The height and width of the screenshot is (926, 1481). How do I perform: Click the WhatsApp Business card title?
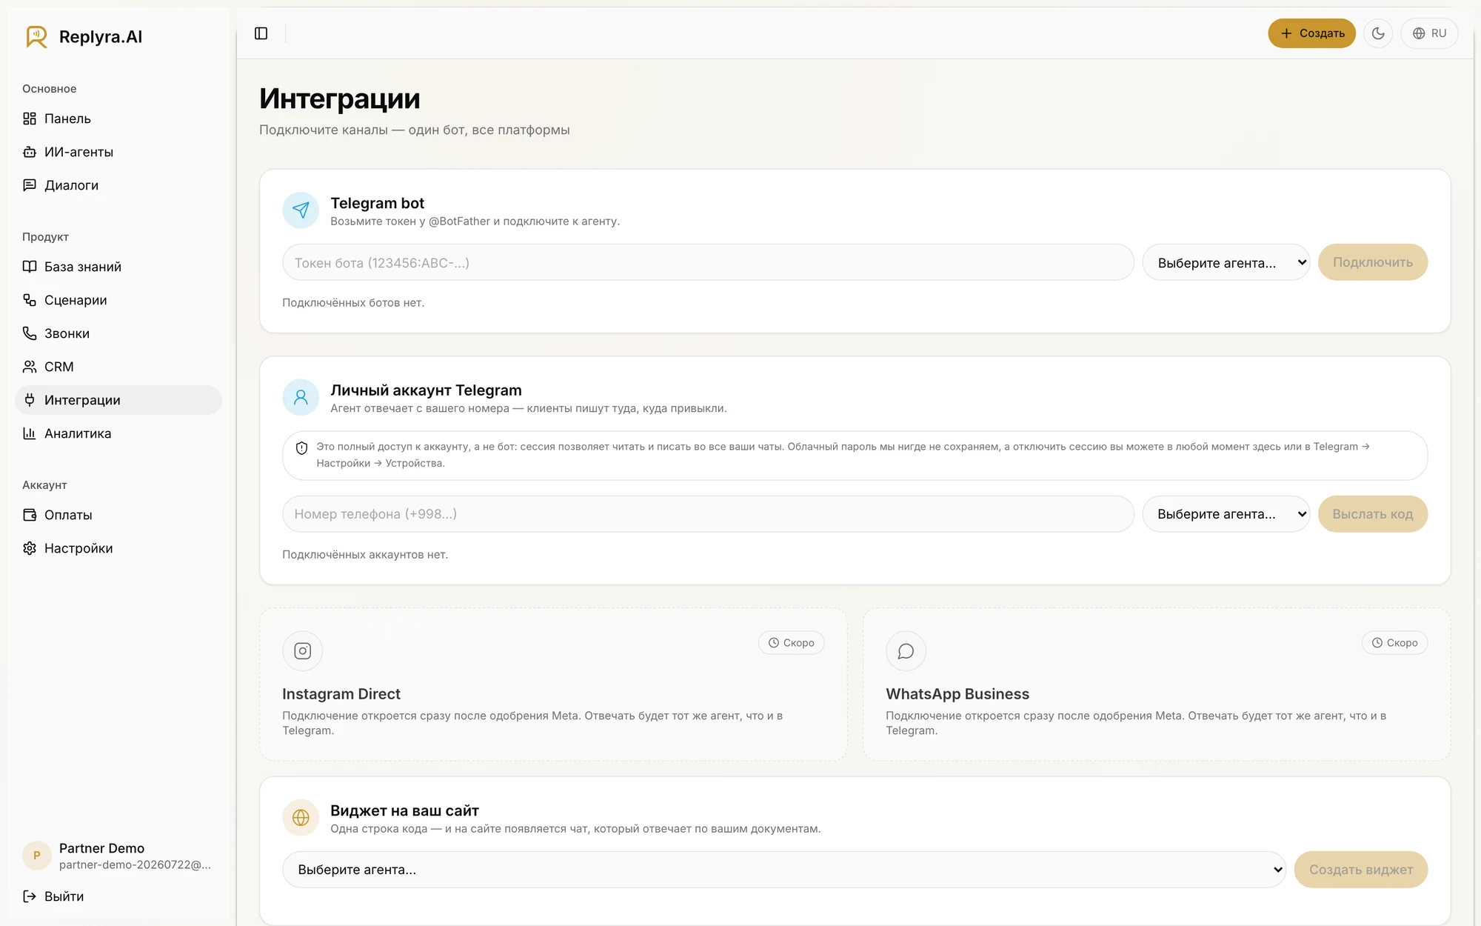pos(957,694)
